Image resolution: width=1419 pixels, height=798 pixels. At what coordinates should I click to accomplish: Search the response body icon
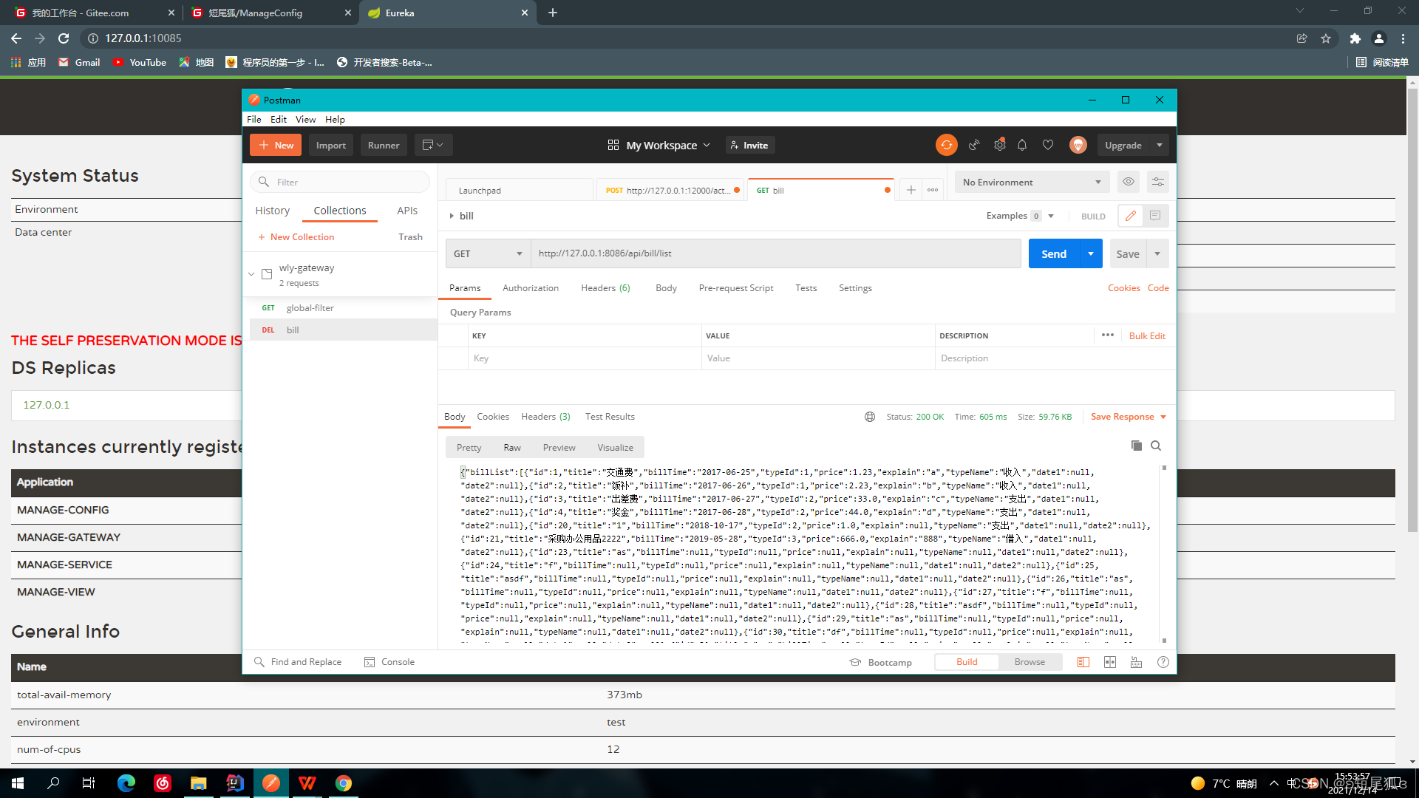1156,446
